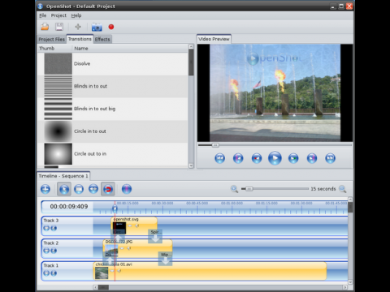Rewind the video preview
Image resolution: width=390 pixels, height=292 pixels.
point(257,158)
